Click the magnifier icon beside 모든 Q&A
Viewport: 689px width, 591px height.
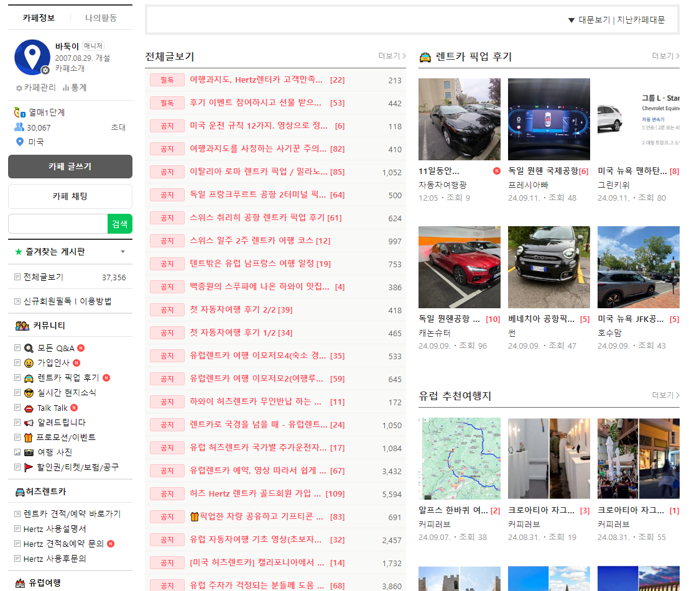coord(29,348)
